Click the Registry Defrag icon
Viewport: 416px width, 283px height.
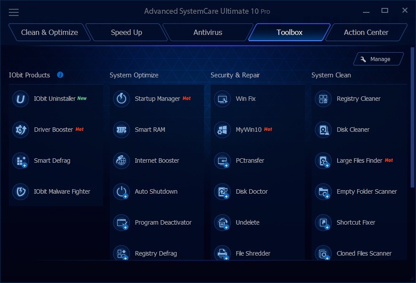[121, 253]
